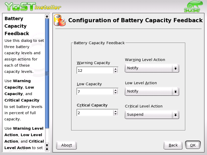
Task: Click the scrollbar down arrow in help panel
Action: coord(47,149)
